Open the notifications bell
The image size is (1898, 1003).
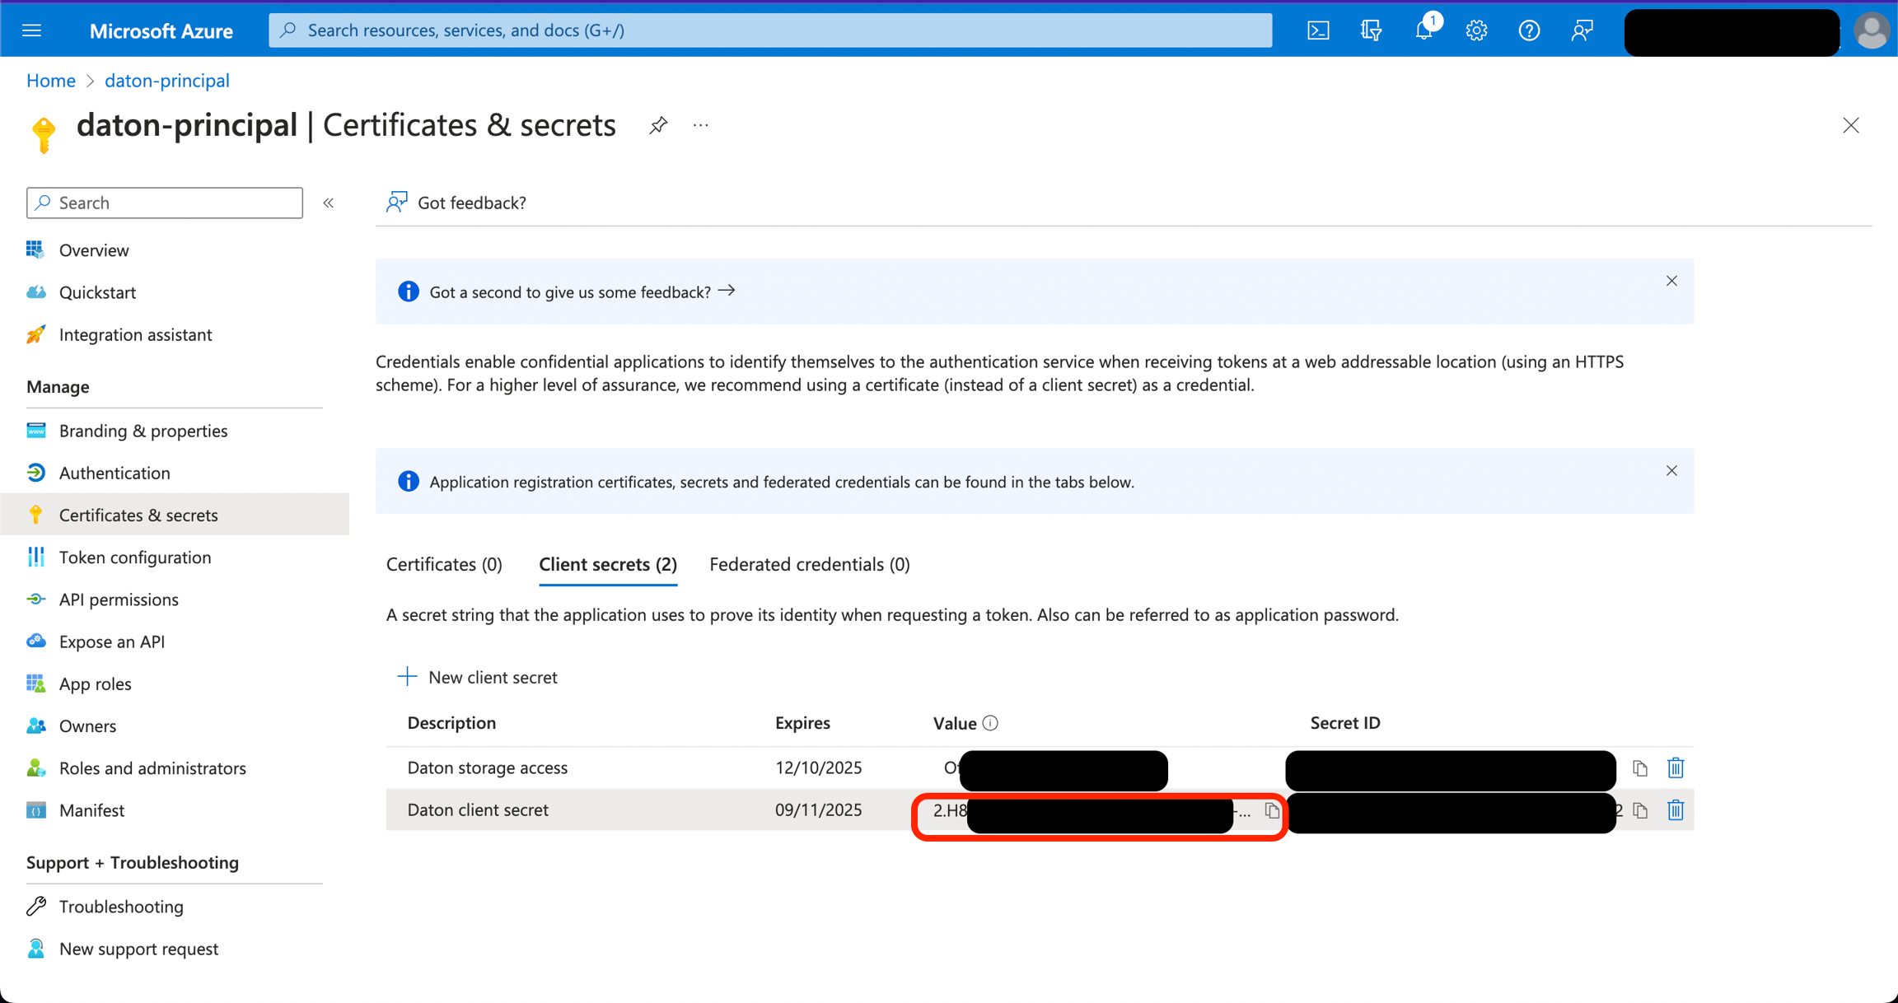[1423, 30]
